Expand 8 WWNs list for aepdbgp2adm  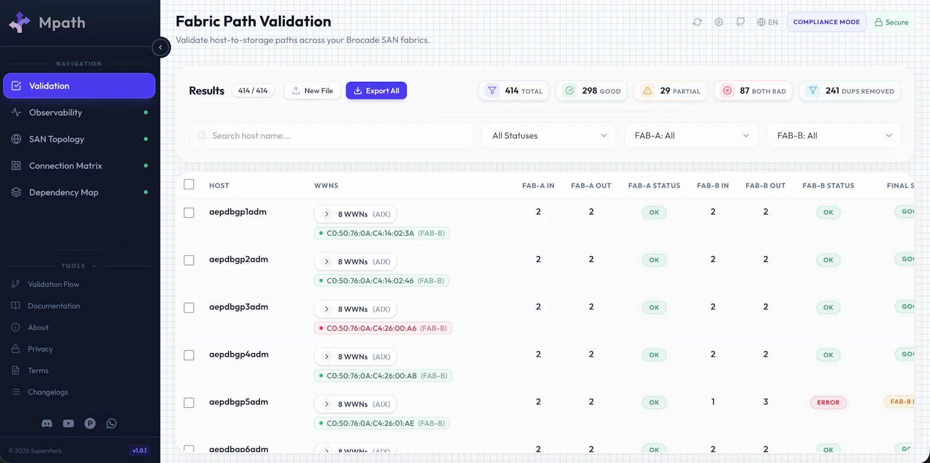pyautogui.click(x=356, y=262)
